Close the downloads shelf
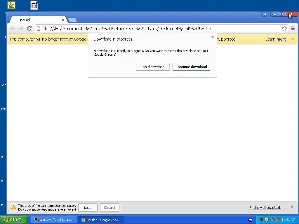This screenshot has height=224, width=299. [292, 207]
